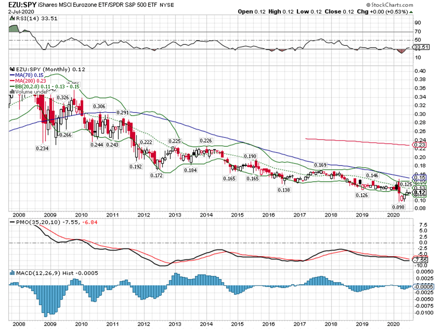Click the 0.243 price low label
The width and height of the screenshot is (442, 329).
(112, 145)
